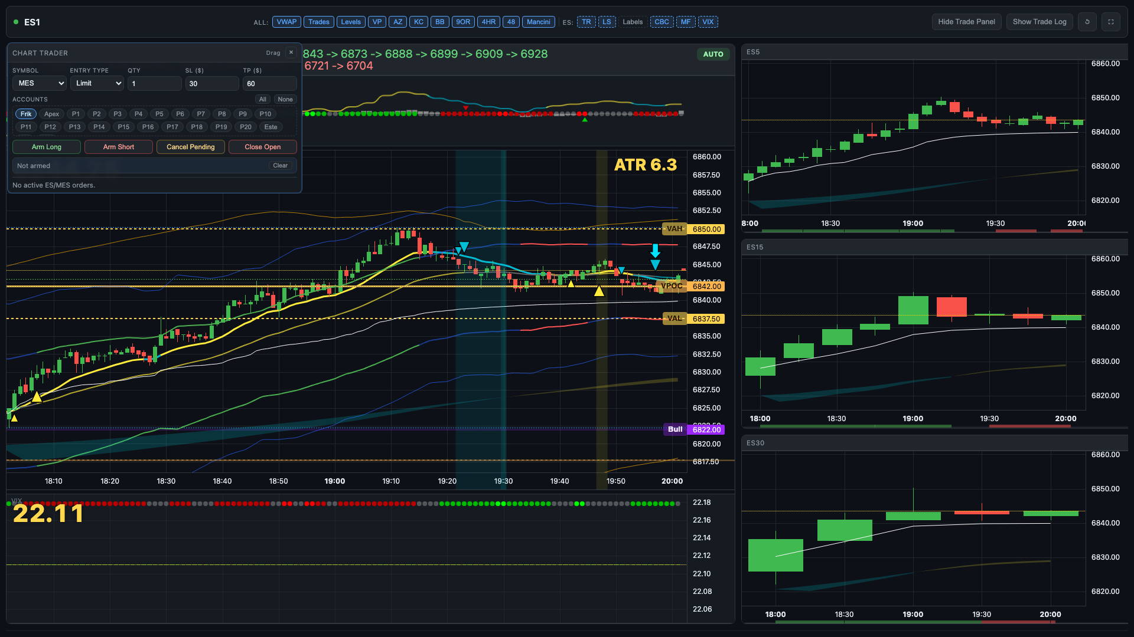Toggle the TR indicator for ES charts
This screenshot has width=1134, height=637.
tap(586, 22)
